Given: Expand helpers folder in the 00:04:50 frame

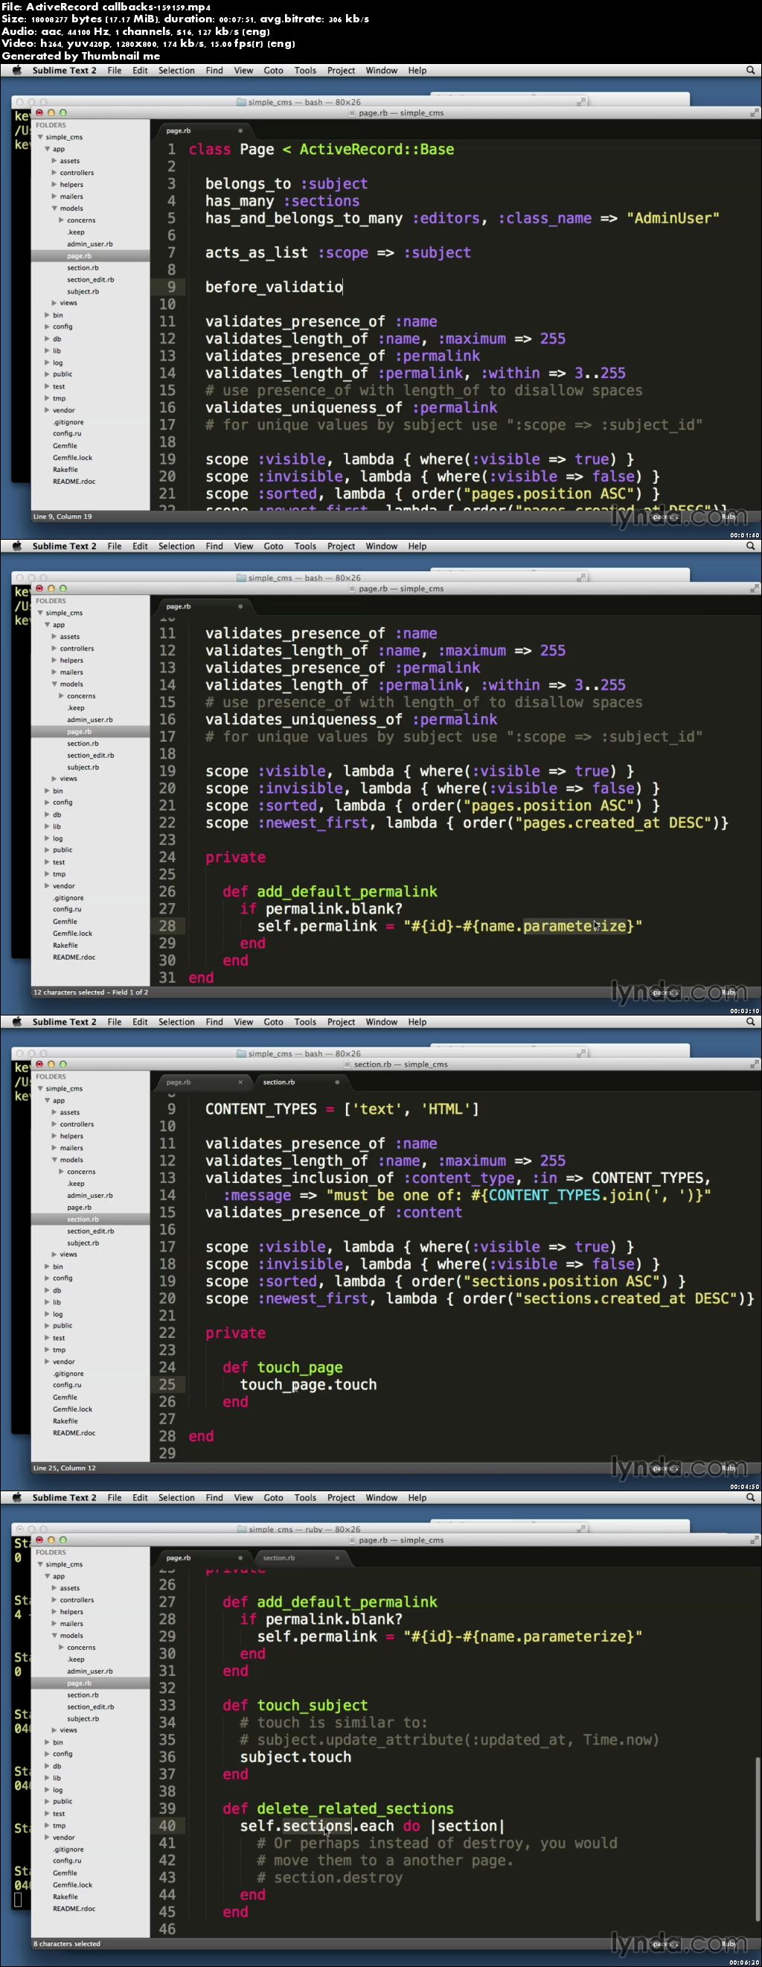Looking at the screenshot, I should 54,1136.
